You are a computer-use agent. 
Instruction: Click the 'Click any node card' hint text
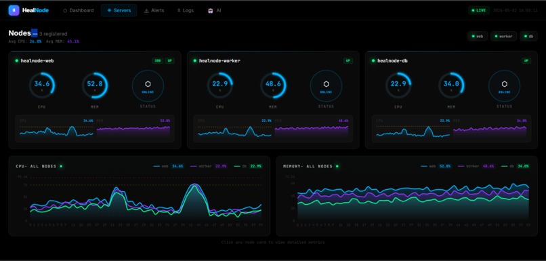point(273,242)
